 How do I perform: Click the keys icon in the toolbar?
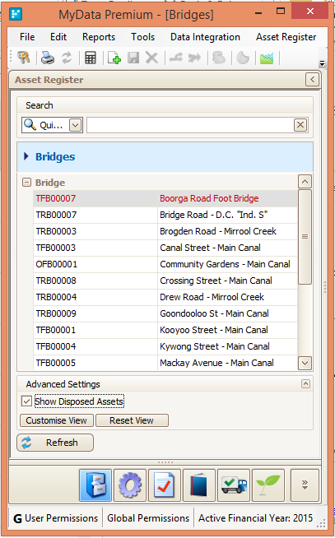[23, 58]
